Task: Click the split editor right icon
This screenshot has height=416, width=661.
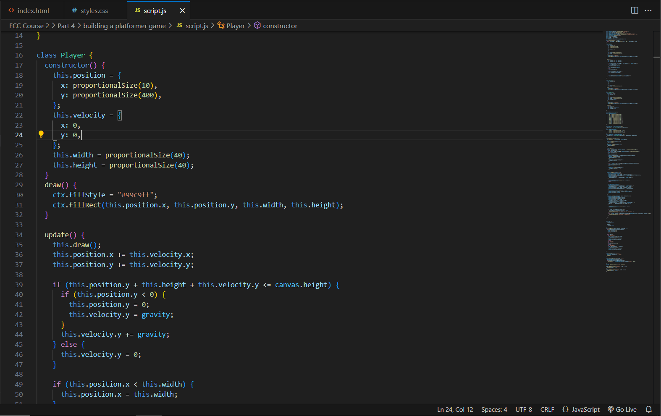Action: [x=635, y=10]
